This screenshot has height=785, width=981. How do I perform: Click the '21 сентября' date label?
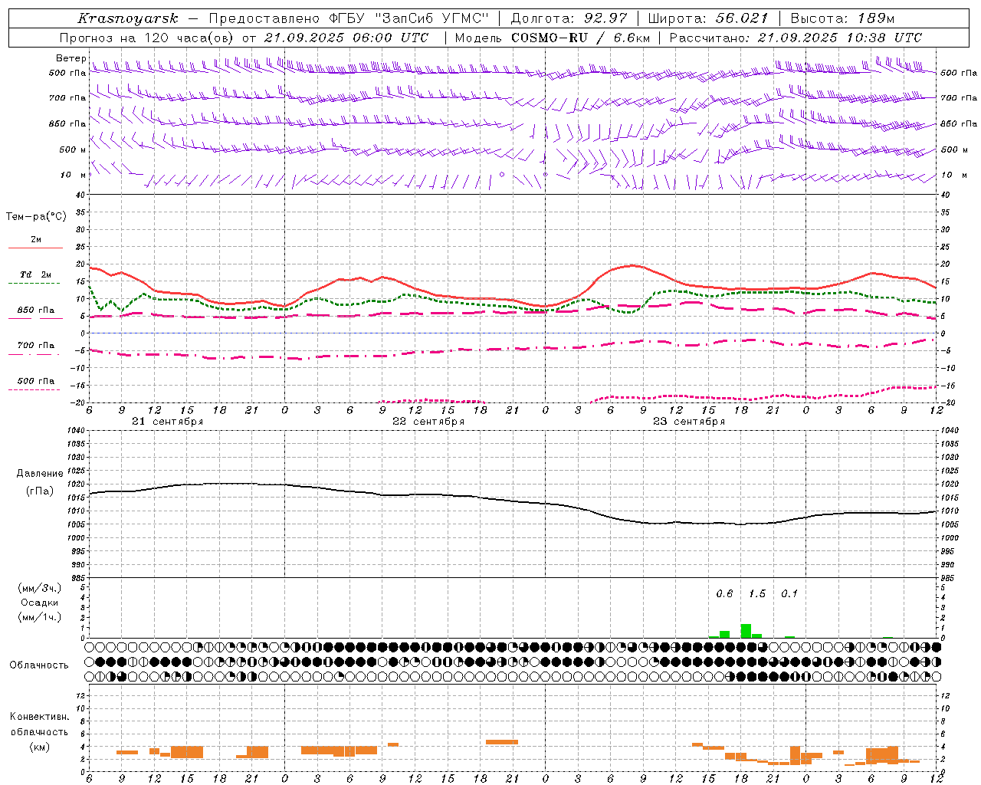click(x=167, y=422)
